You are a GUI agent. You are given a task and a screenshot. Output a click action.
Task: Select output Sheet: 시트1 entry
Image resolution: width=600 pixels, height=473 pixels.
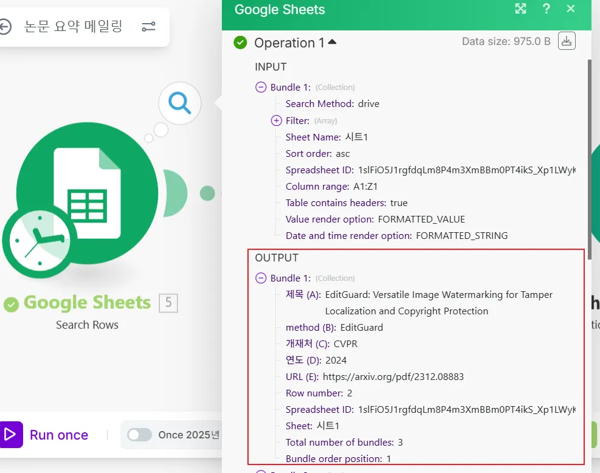coord(312,426)
